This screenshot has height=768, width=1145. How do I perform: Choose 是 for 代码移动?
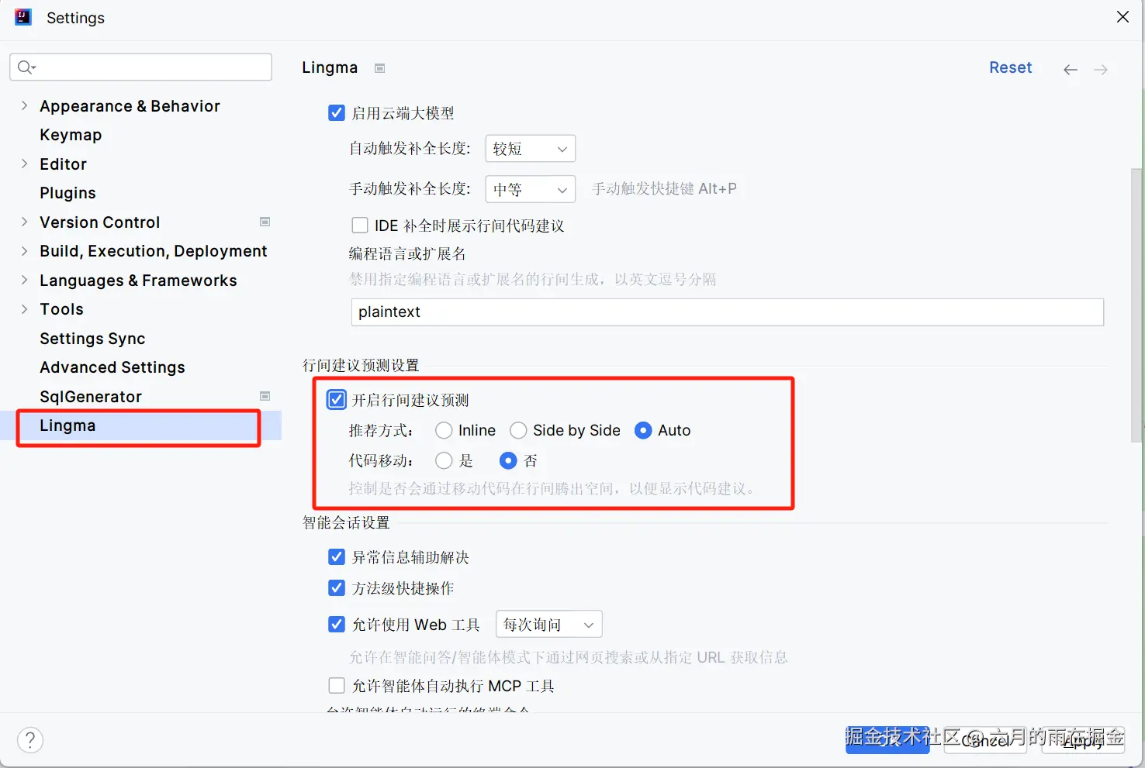point(444,461)
